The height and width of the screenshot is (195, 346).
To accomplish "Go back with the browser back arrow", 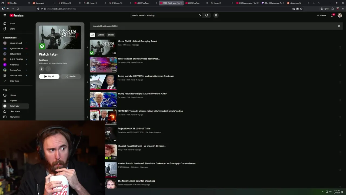I will click(8, 9).
